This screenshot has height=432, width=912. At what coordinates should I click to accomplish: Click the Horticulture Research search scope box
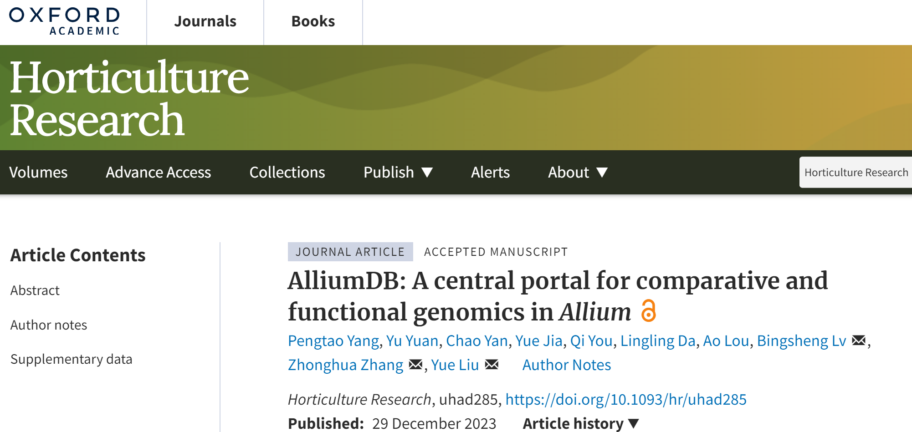(x=856, y=172)
